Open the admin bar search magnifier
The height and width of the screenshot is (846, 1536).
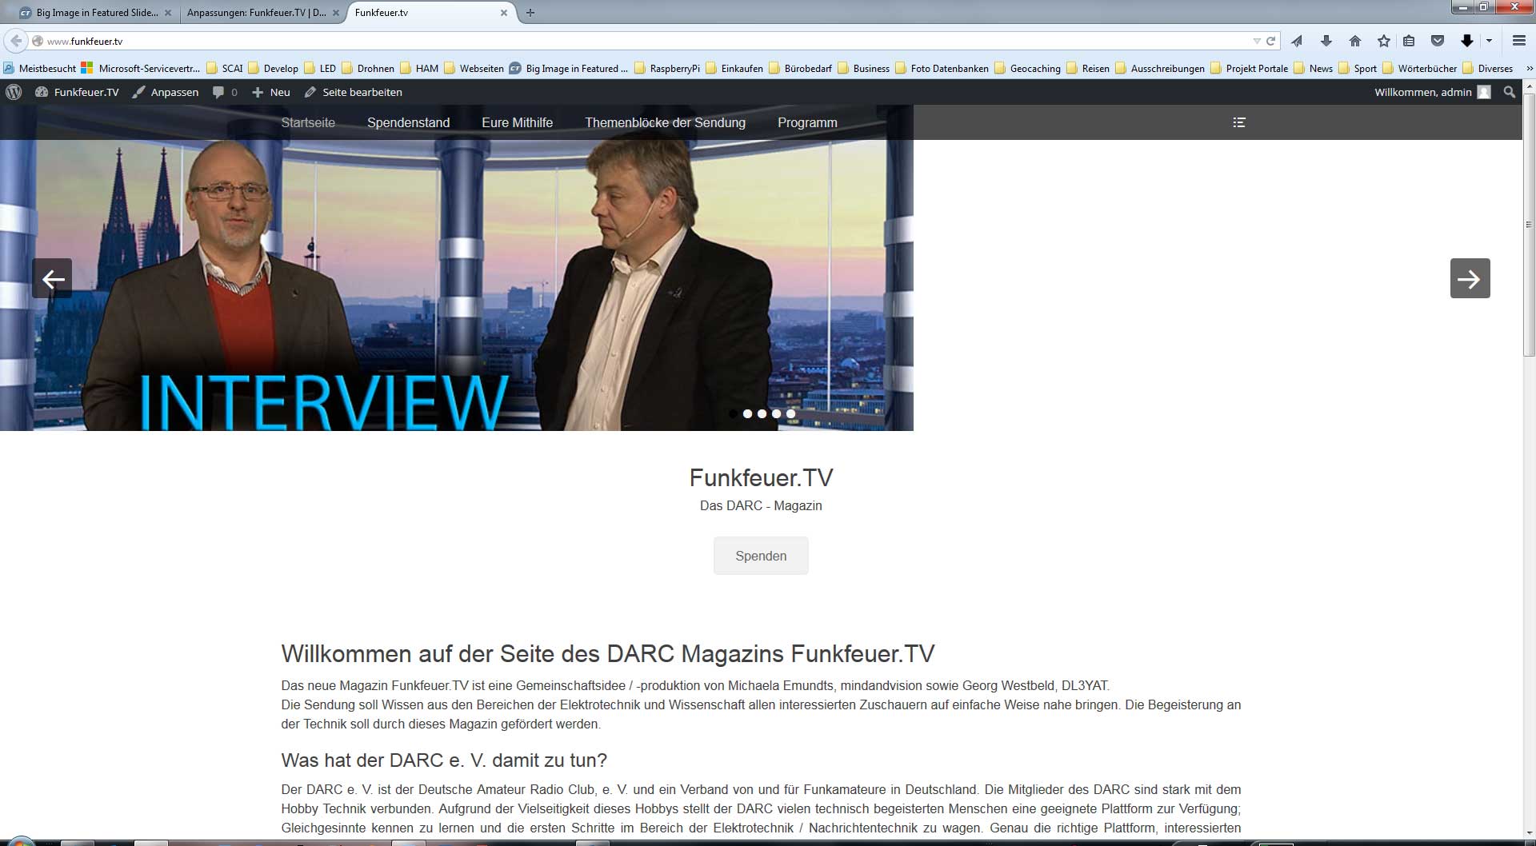[1510, 92]
